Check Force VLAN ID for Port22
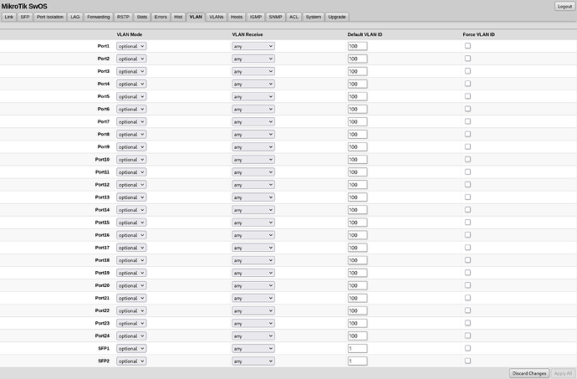The image size is (577, 379). tap(467, 310)
